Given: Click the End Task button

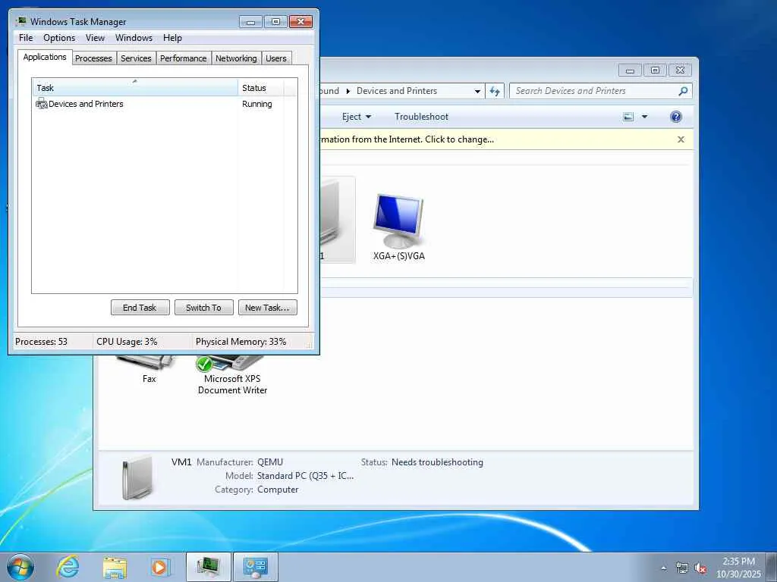Looking at the screenshot, I should [140, 308].
